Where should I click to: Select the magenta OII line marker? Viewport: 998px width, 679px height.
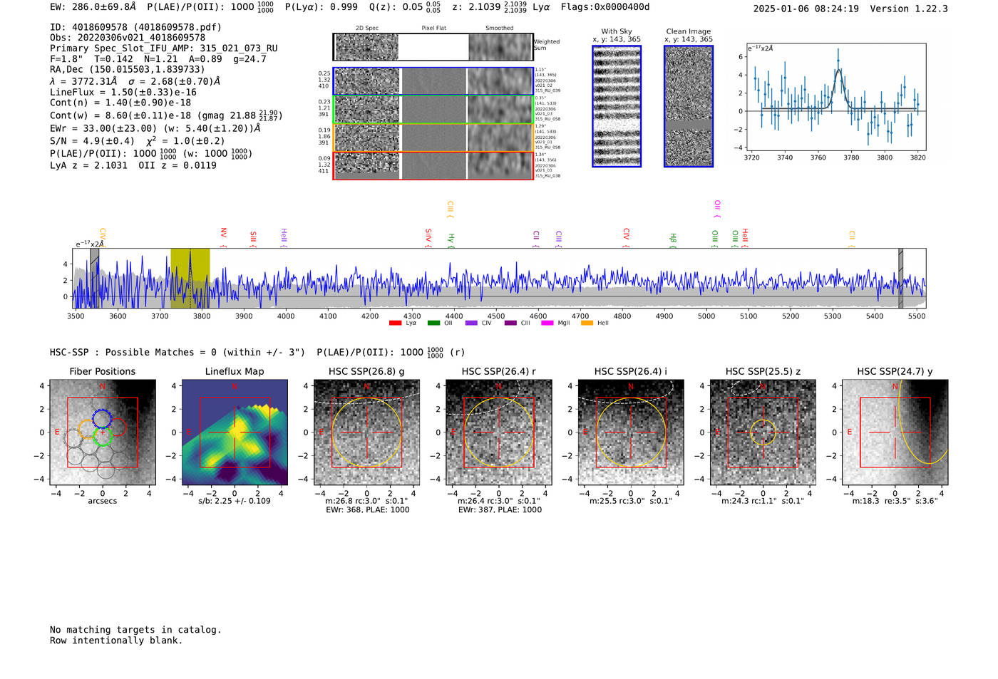coord(717,209)
